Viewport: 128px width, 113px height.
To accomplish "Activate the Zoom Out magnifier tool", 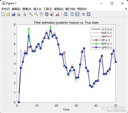I will point(36,14).
